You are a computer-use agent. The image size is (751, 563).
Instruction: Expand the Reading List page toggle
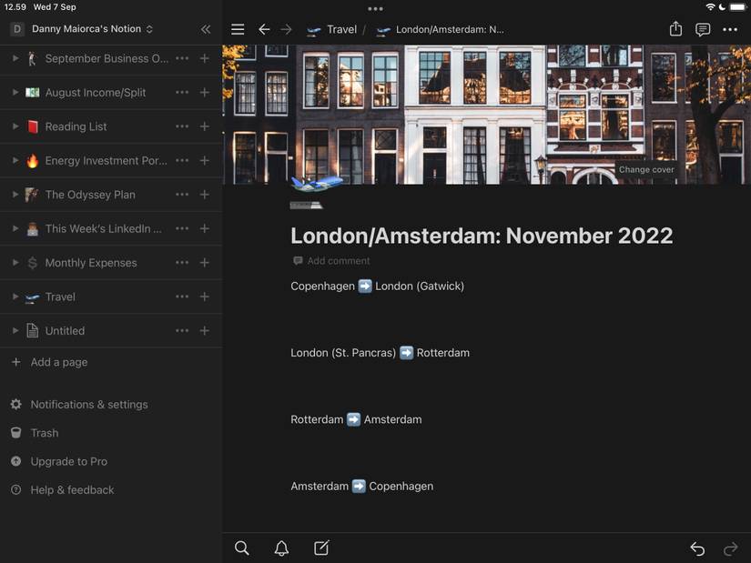tap(15, 126)
